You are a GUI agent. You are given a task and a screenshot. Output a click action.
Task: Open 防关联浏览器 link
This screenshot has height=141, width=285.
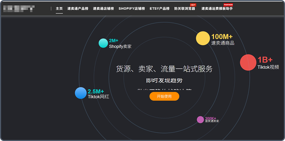(185, 8)
